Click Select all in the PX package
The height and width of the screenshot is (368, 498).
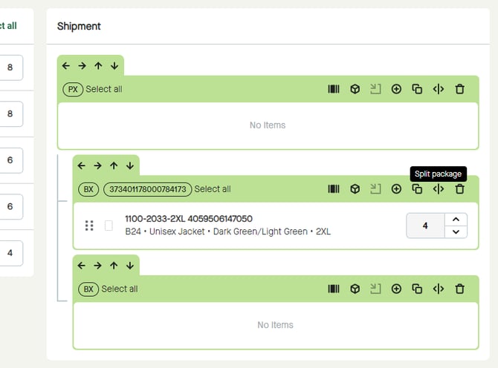(103, 89)
